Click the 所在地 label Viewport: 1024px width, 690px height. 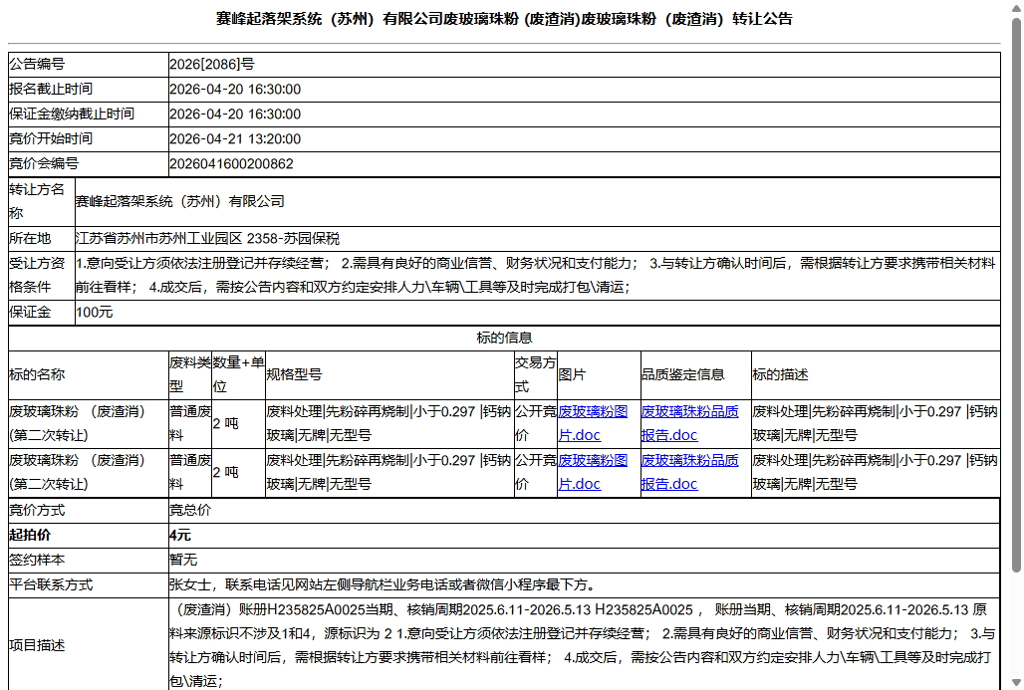(30, 238)
